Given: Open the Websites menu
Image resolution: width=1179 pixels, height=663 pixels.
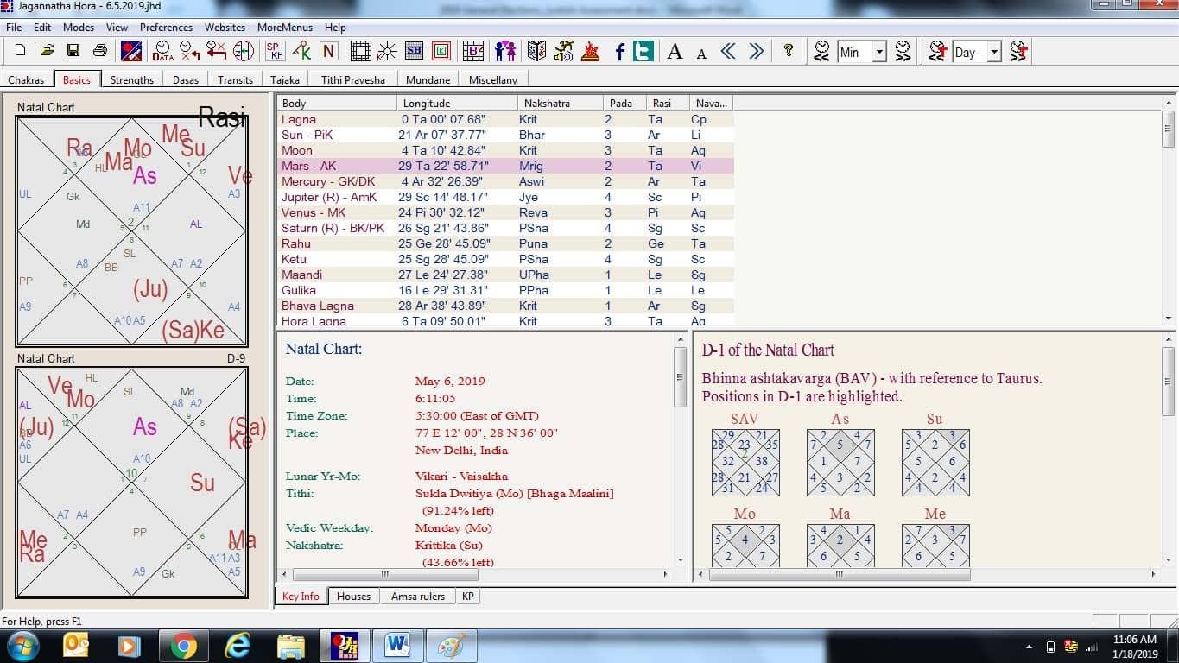Looking at the screenshot, I should (225, 28).
